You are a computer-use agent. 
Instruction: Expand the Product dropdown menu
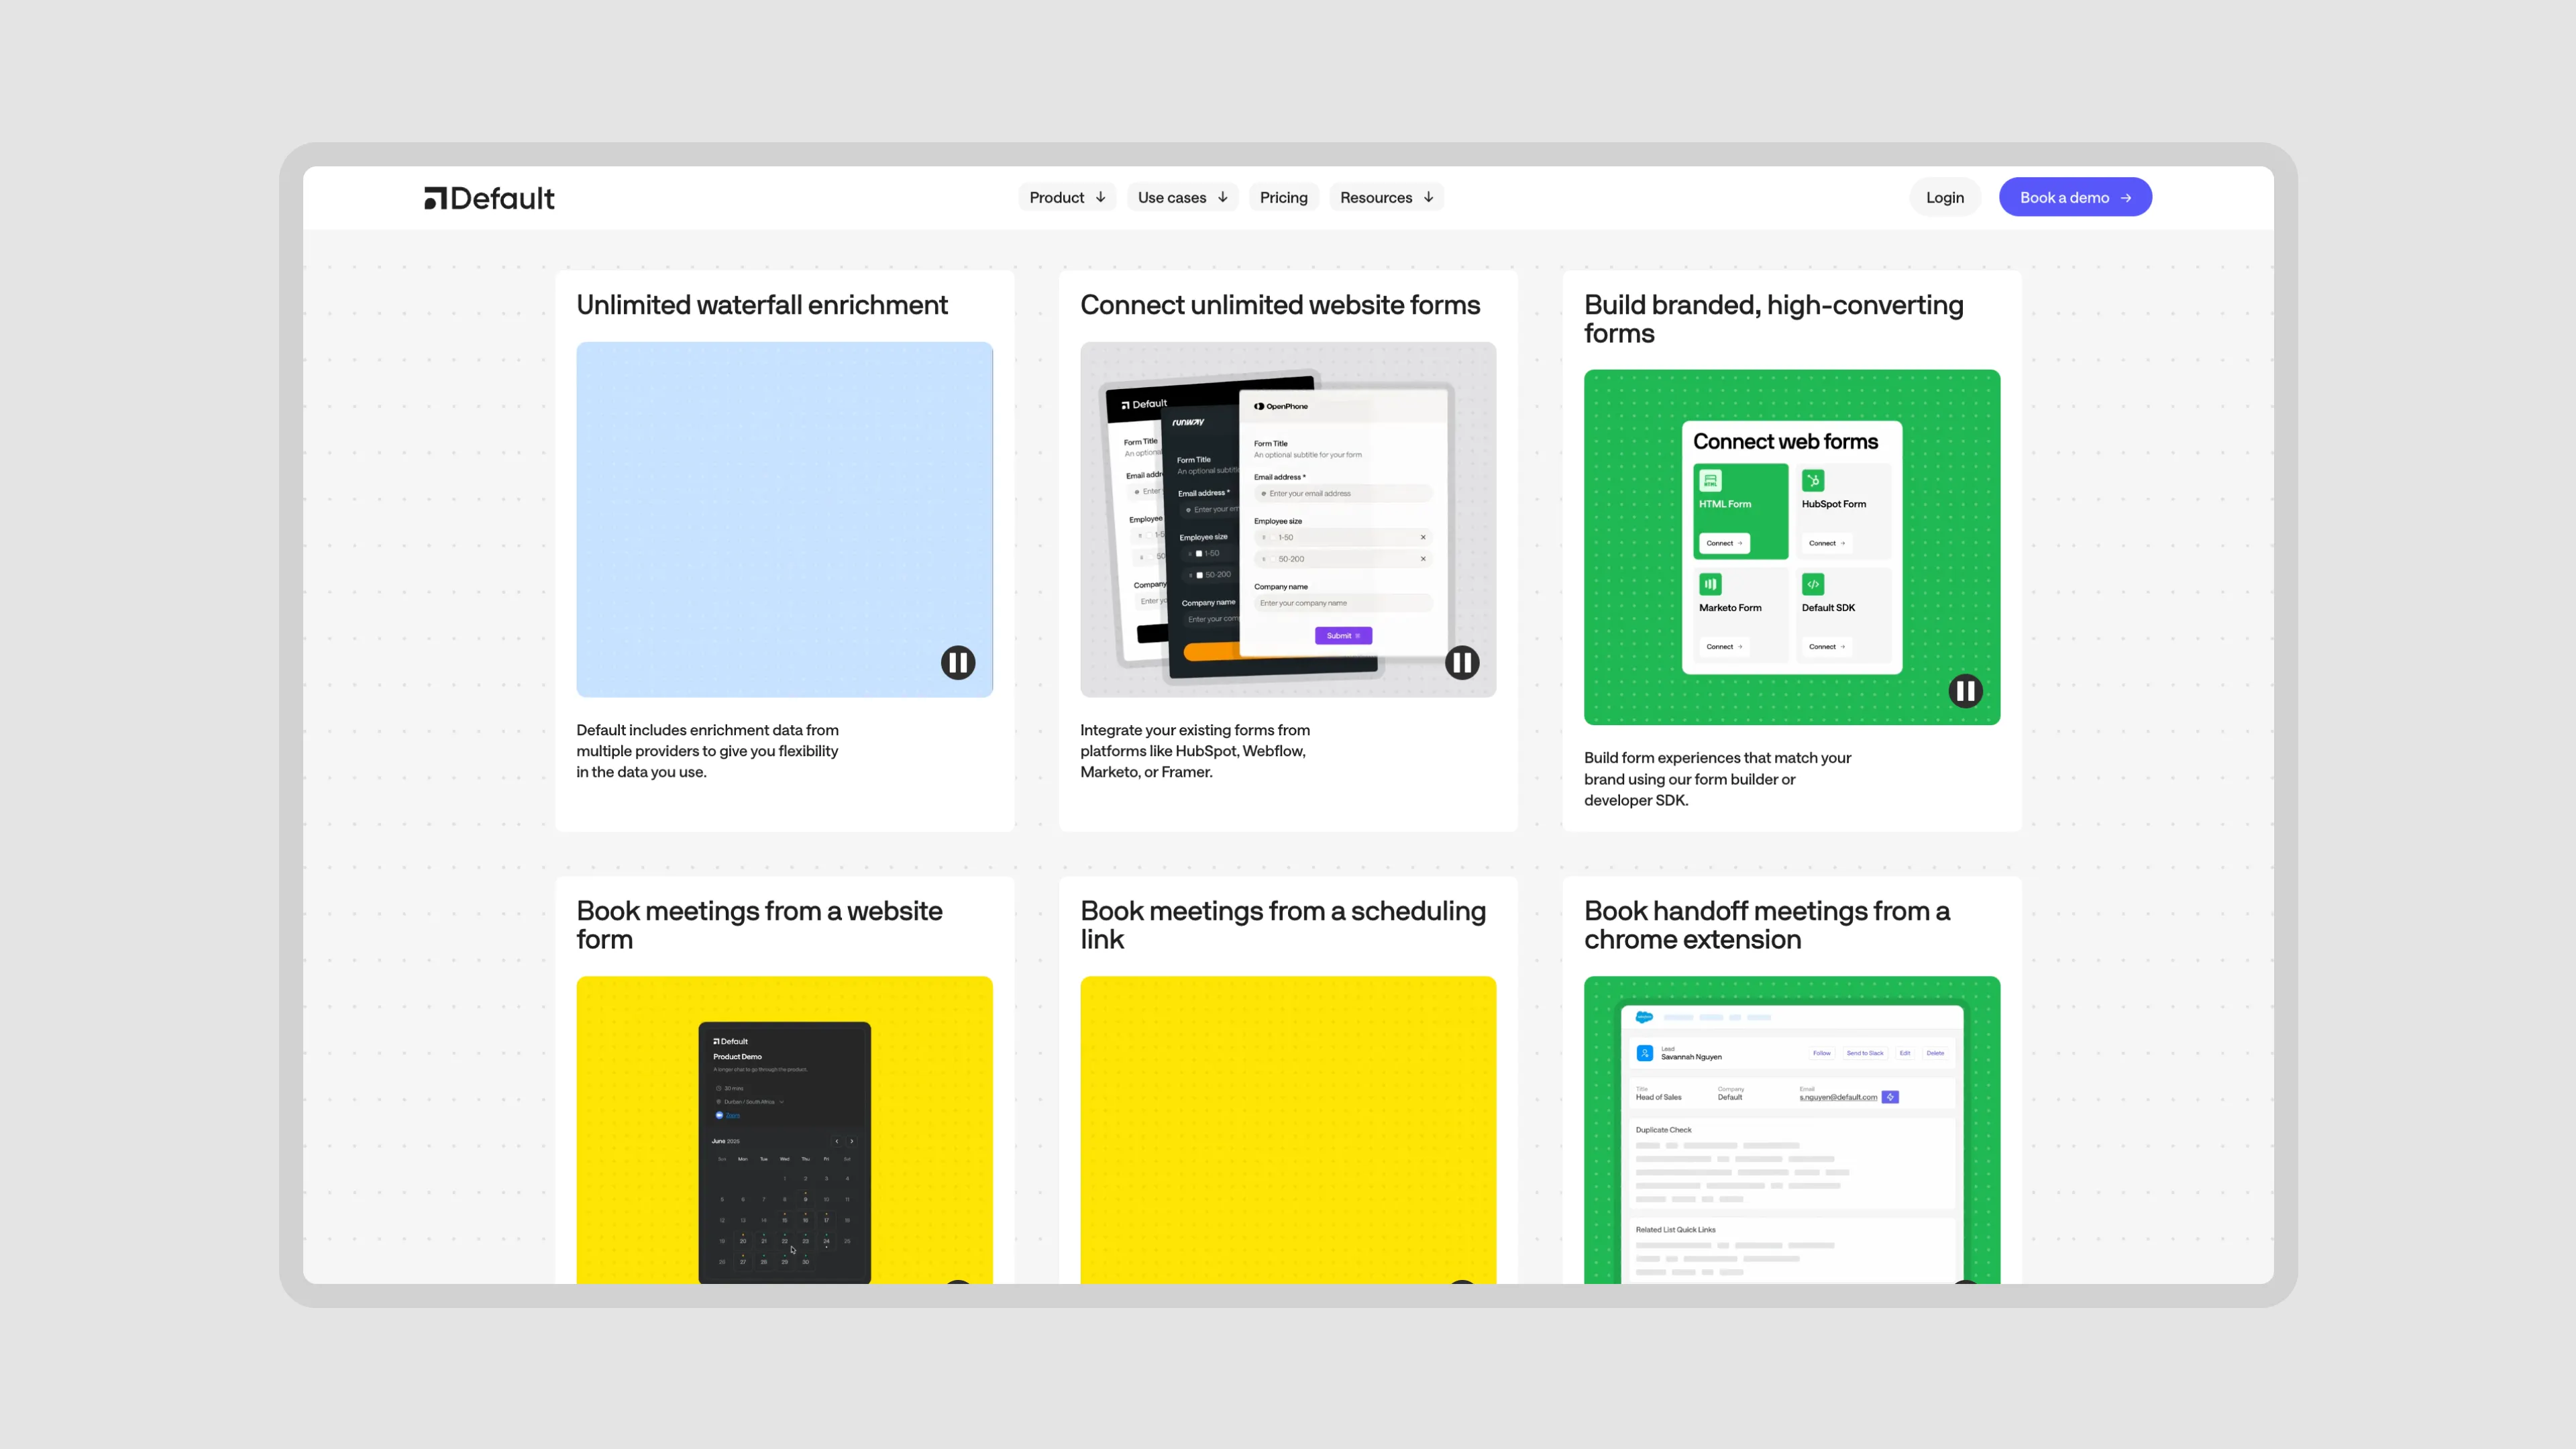coord(1067,198)
